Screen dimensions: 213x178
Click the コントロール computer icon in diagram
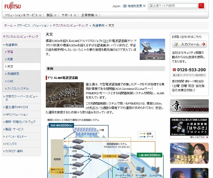tap(155, 170)
